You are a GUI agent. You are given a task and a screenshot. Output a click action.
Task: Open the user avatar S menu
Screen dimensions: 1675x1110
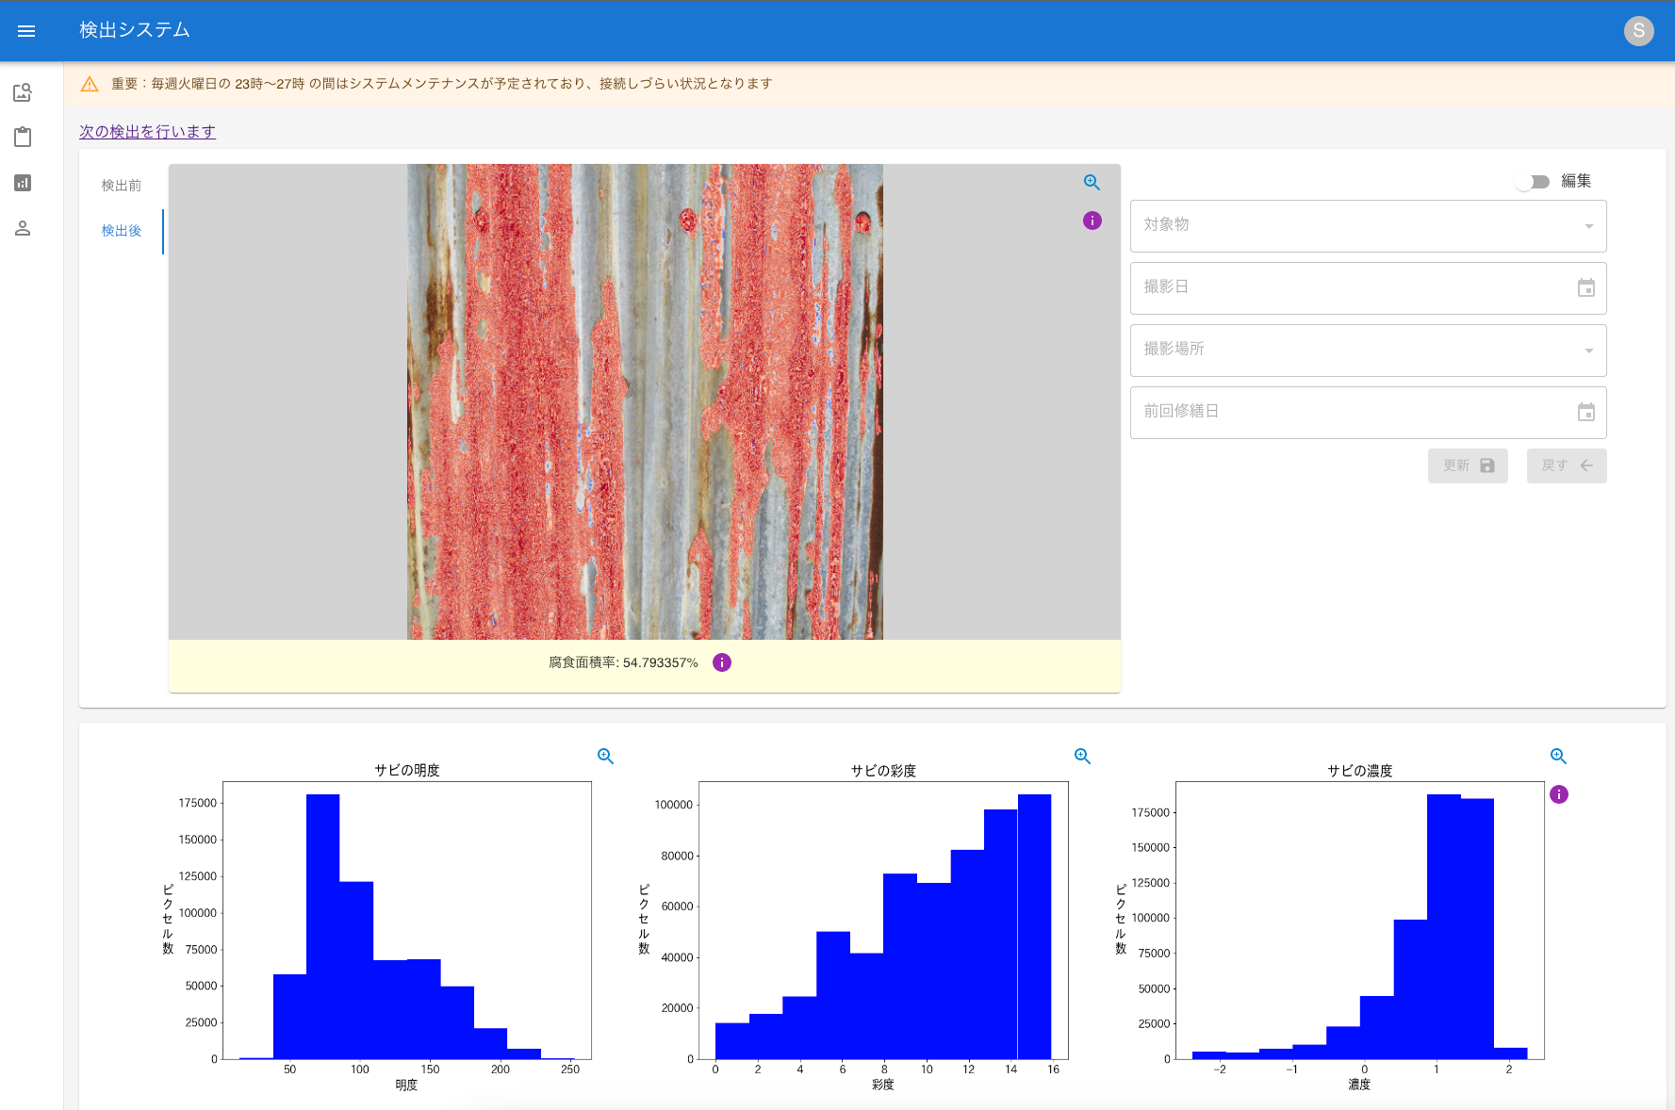pyautogui.click(x=1638, y=31)
